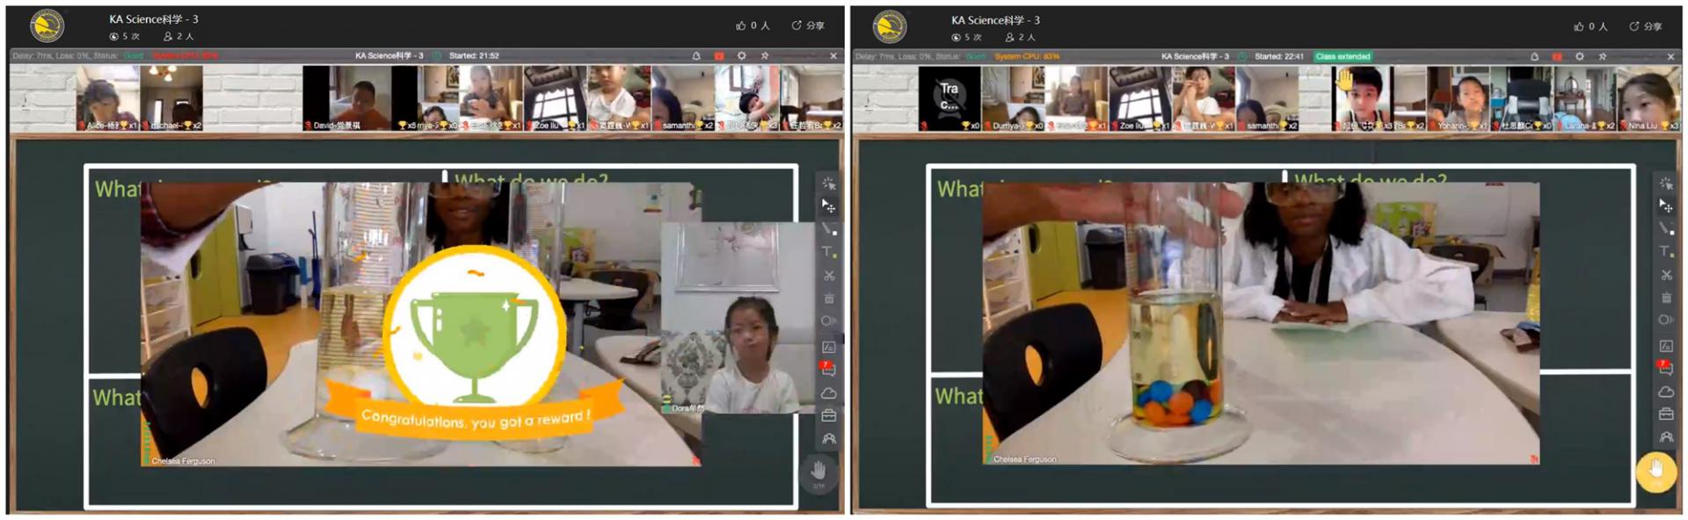Select Durriya's video thumbnail in right strip
1688x520 pixels.
click(x=1013, y=98)
